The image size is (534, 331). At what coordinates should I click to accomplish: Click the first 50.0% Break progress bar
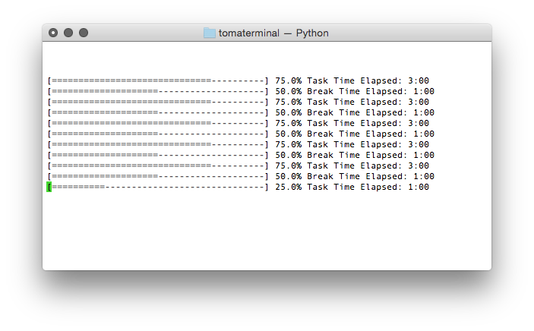pyautogui.click(x=158, y=91)
